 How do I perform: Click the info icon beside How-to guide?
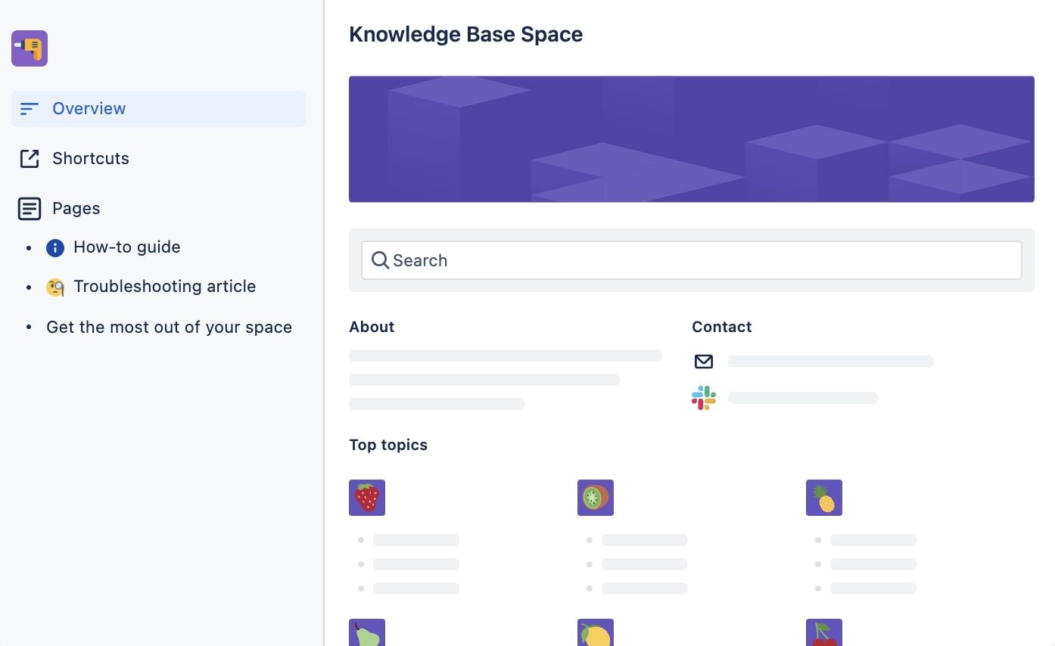point(54,247)
